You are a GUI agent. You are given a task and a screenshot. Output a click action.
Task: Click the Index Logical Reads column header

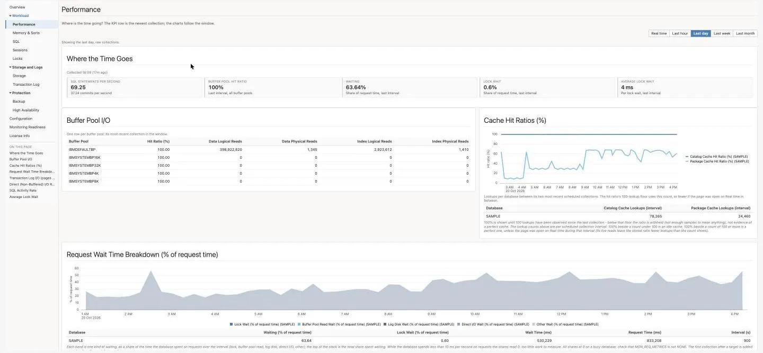click(375, 141)
